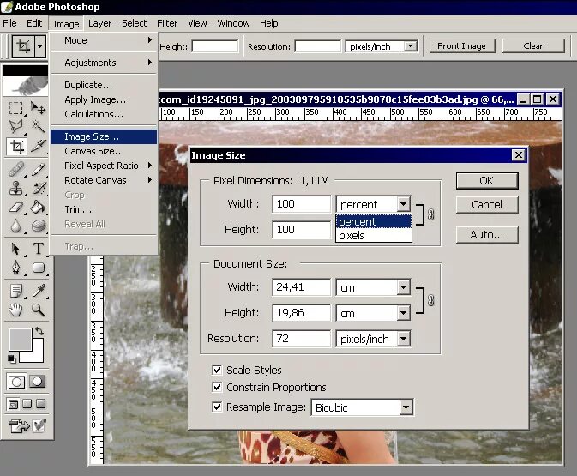Select the Pen tool

click(15, 268)
